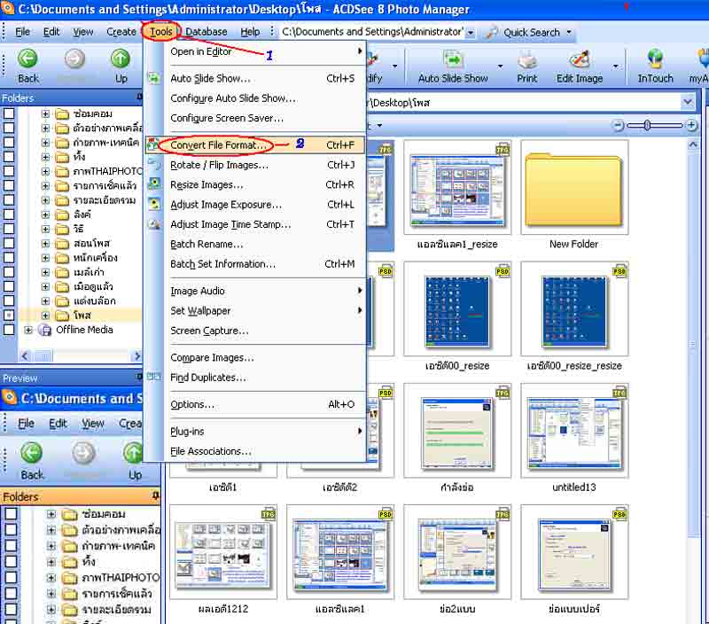Tick the checkbox next to Offline Media

coord(9,330)
